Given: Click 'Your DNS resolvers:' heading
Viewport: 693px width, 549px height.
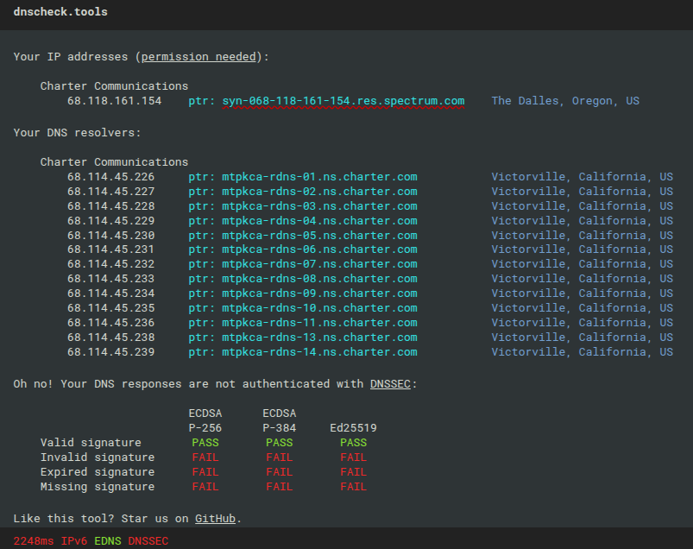Looking at the screenshot, I should point(78,133).
